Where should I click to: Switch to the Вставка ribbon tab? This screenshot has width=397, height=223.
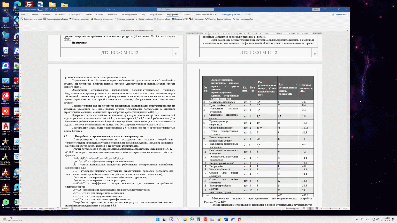coord(47,14)
